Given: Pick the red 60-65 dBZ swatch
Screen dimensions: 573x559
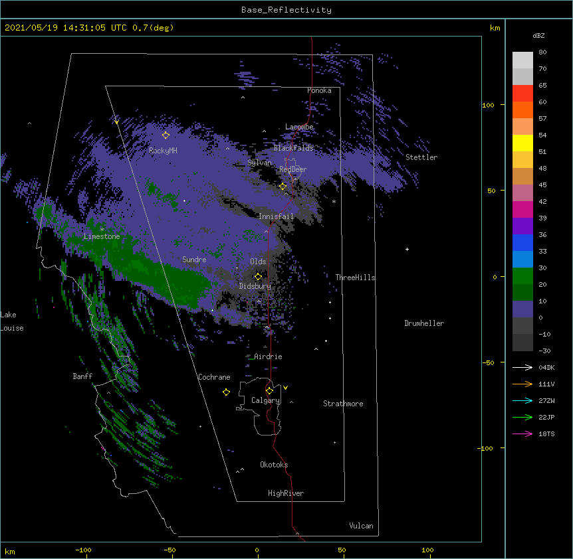Looking at the screenshot, I should [x=522, y=94].
